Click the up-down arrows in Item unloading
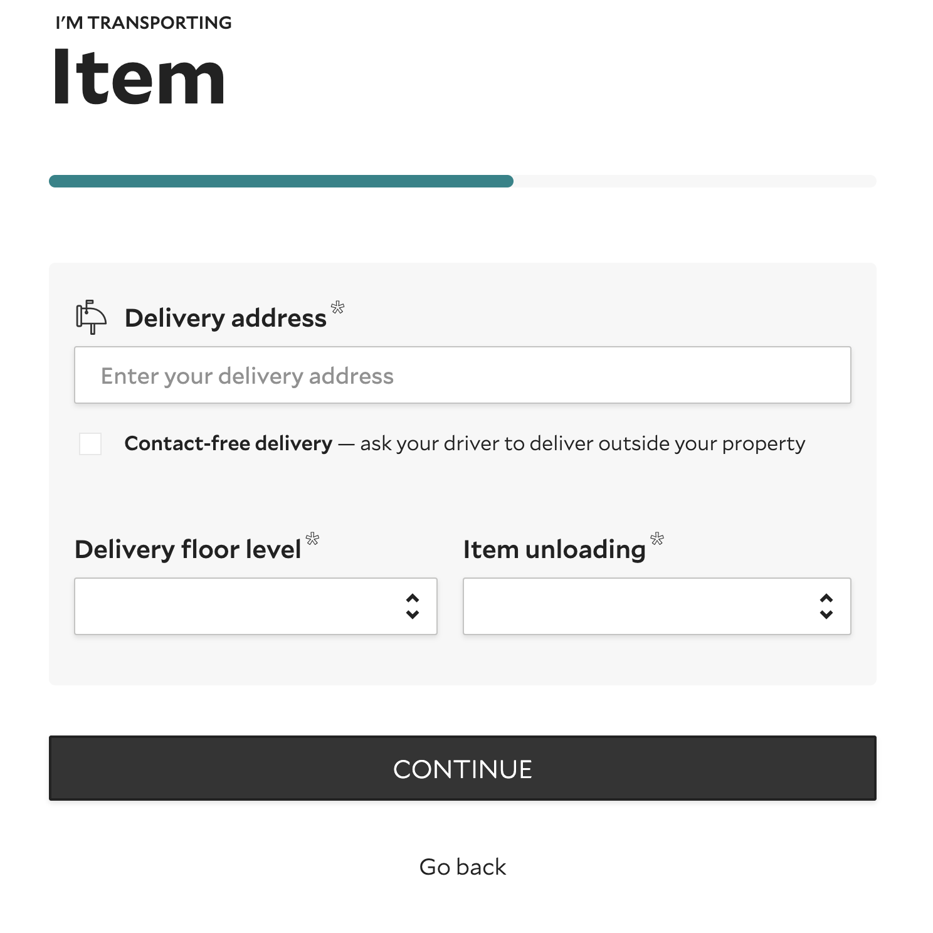933x933 pixels. (826, 606)
